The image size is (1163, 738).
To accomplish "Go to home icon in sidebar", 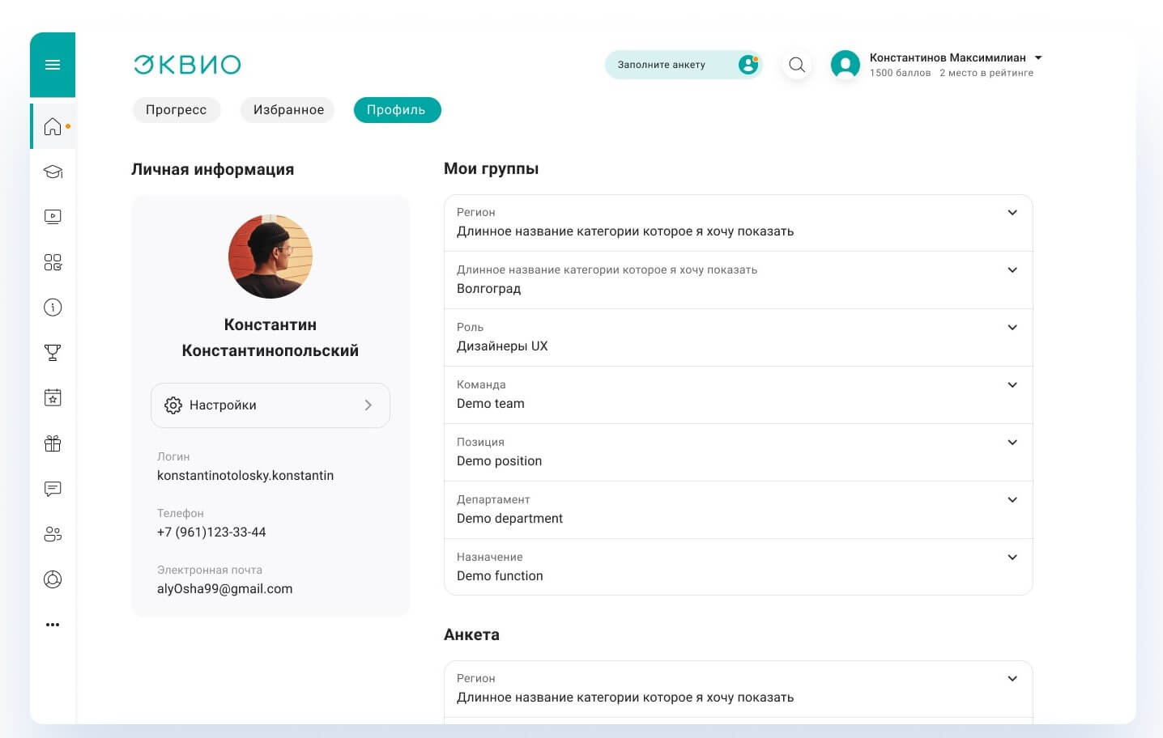I will coord(53,126).
